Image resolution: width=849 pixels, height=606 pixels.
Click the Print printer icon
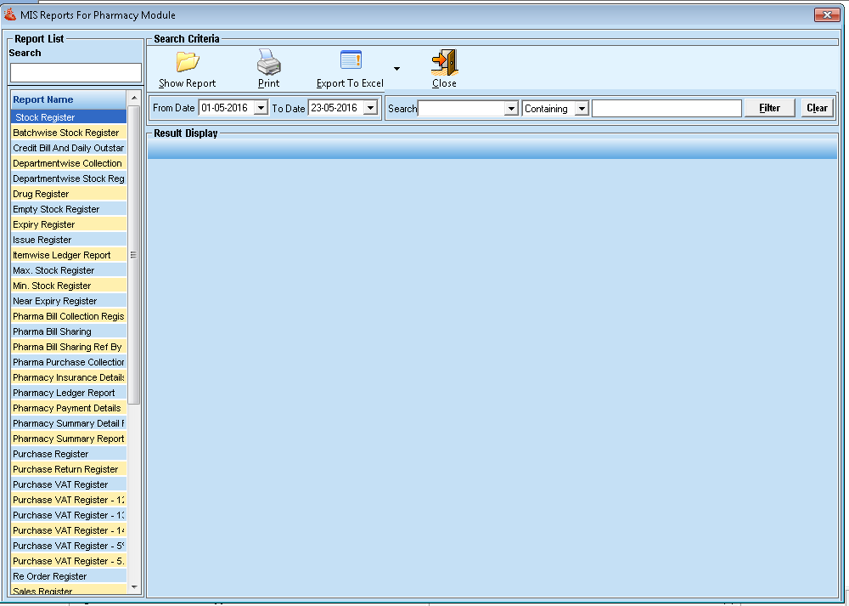[x=268, y=63]
